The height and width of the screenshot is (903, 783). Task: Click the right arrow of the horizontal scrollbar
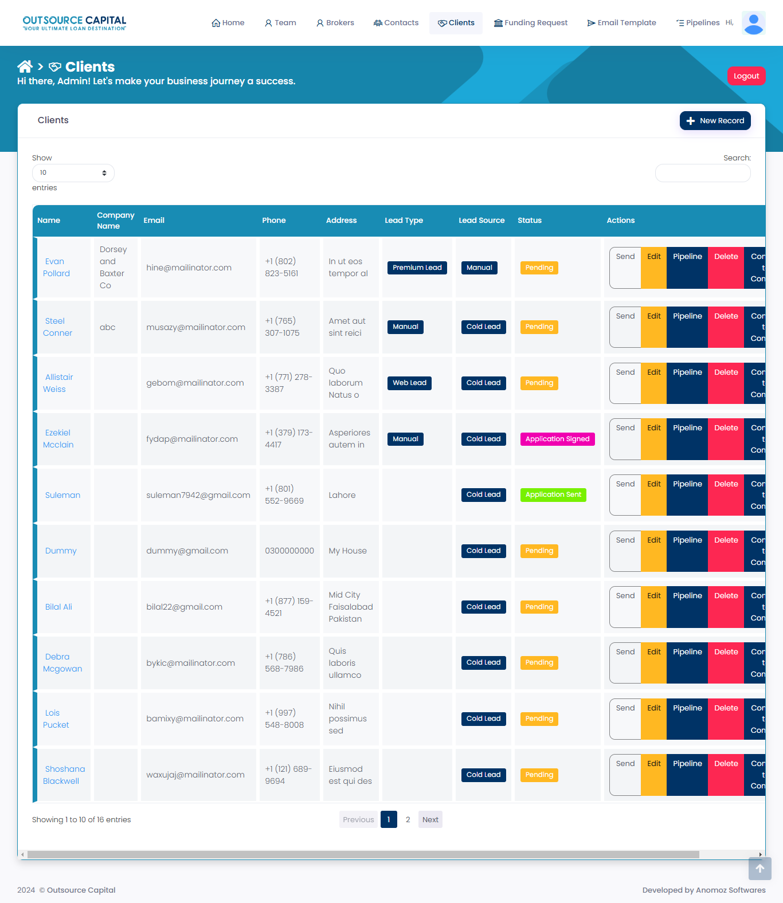tap(760, 854)
